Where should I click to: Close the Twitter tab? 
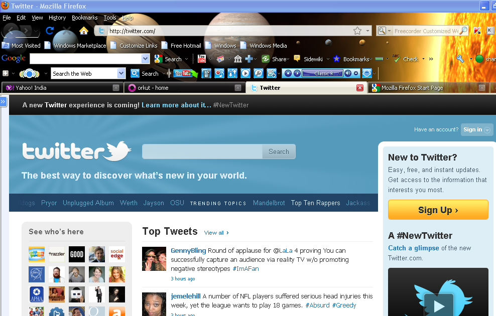(359, 88)
